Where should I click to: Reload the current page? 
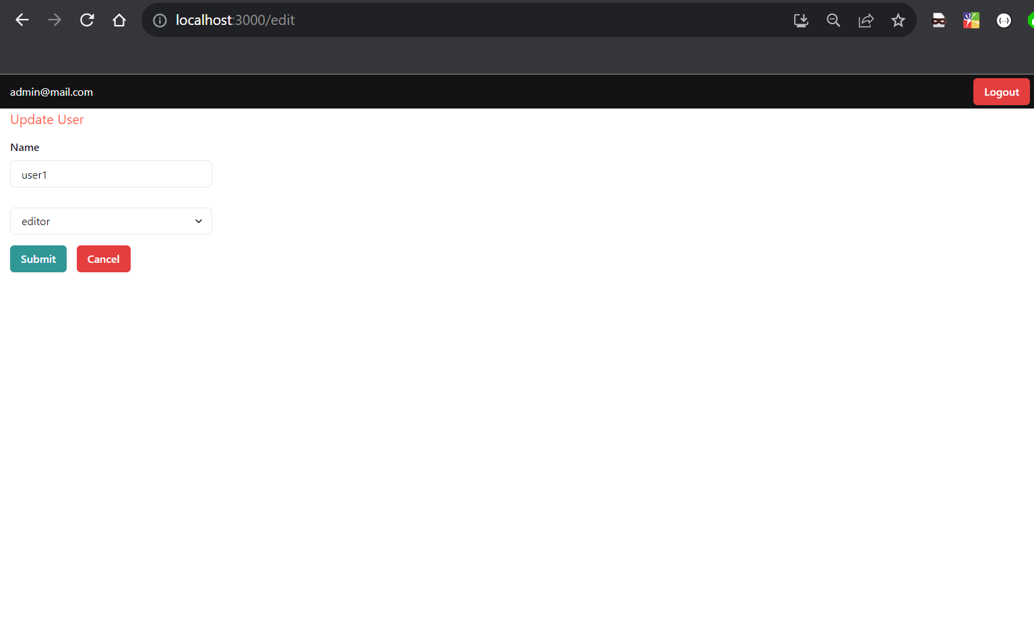(x=86, y=20)
